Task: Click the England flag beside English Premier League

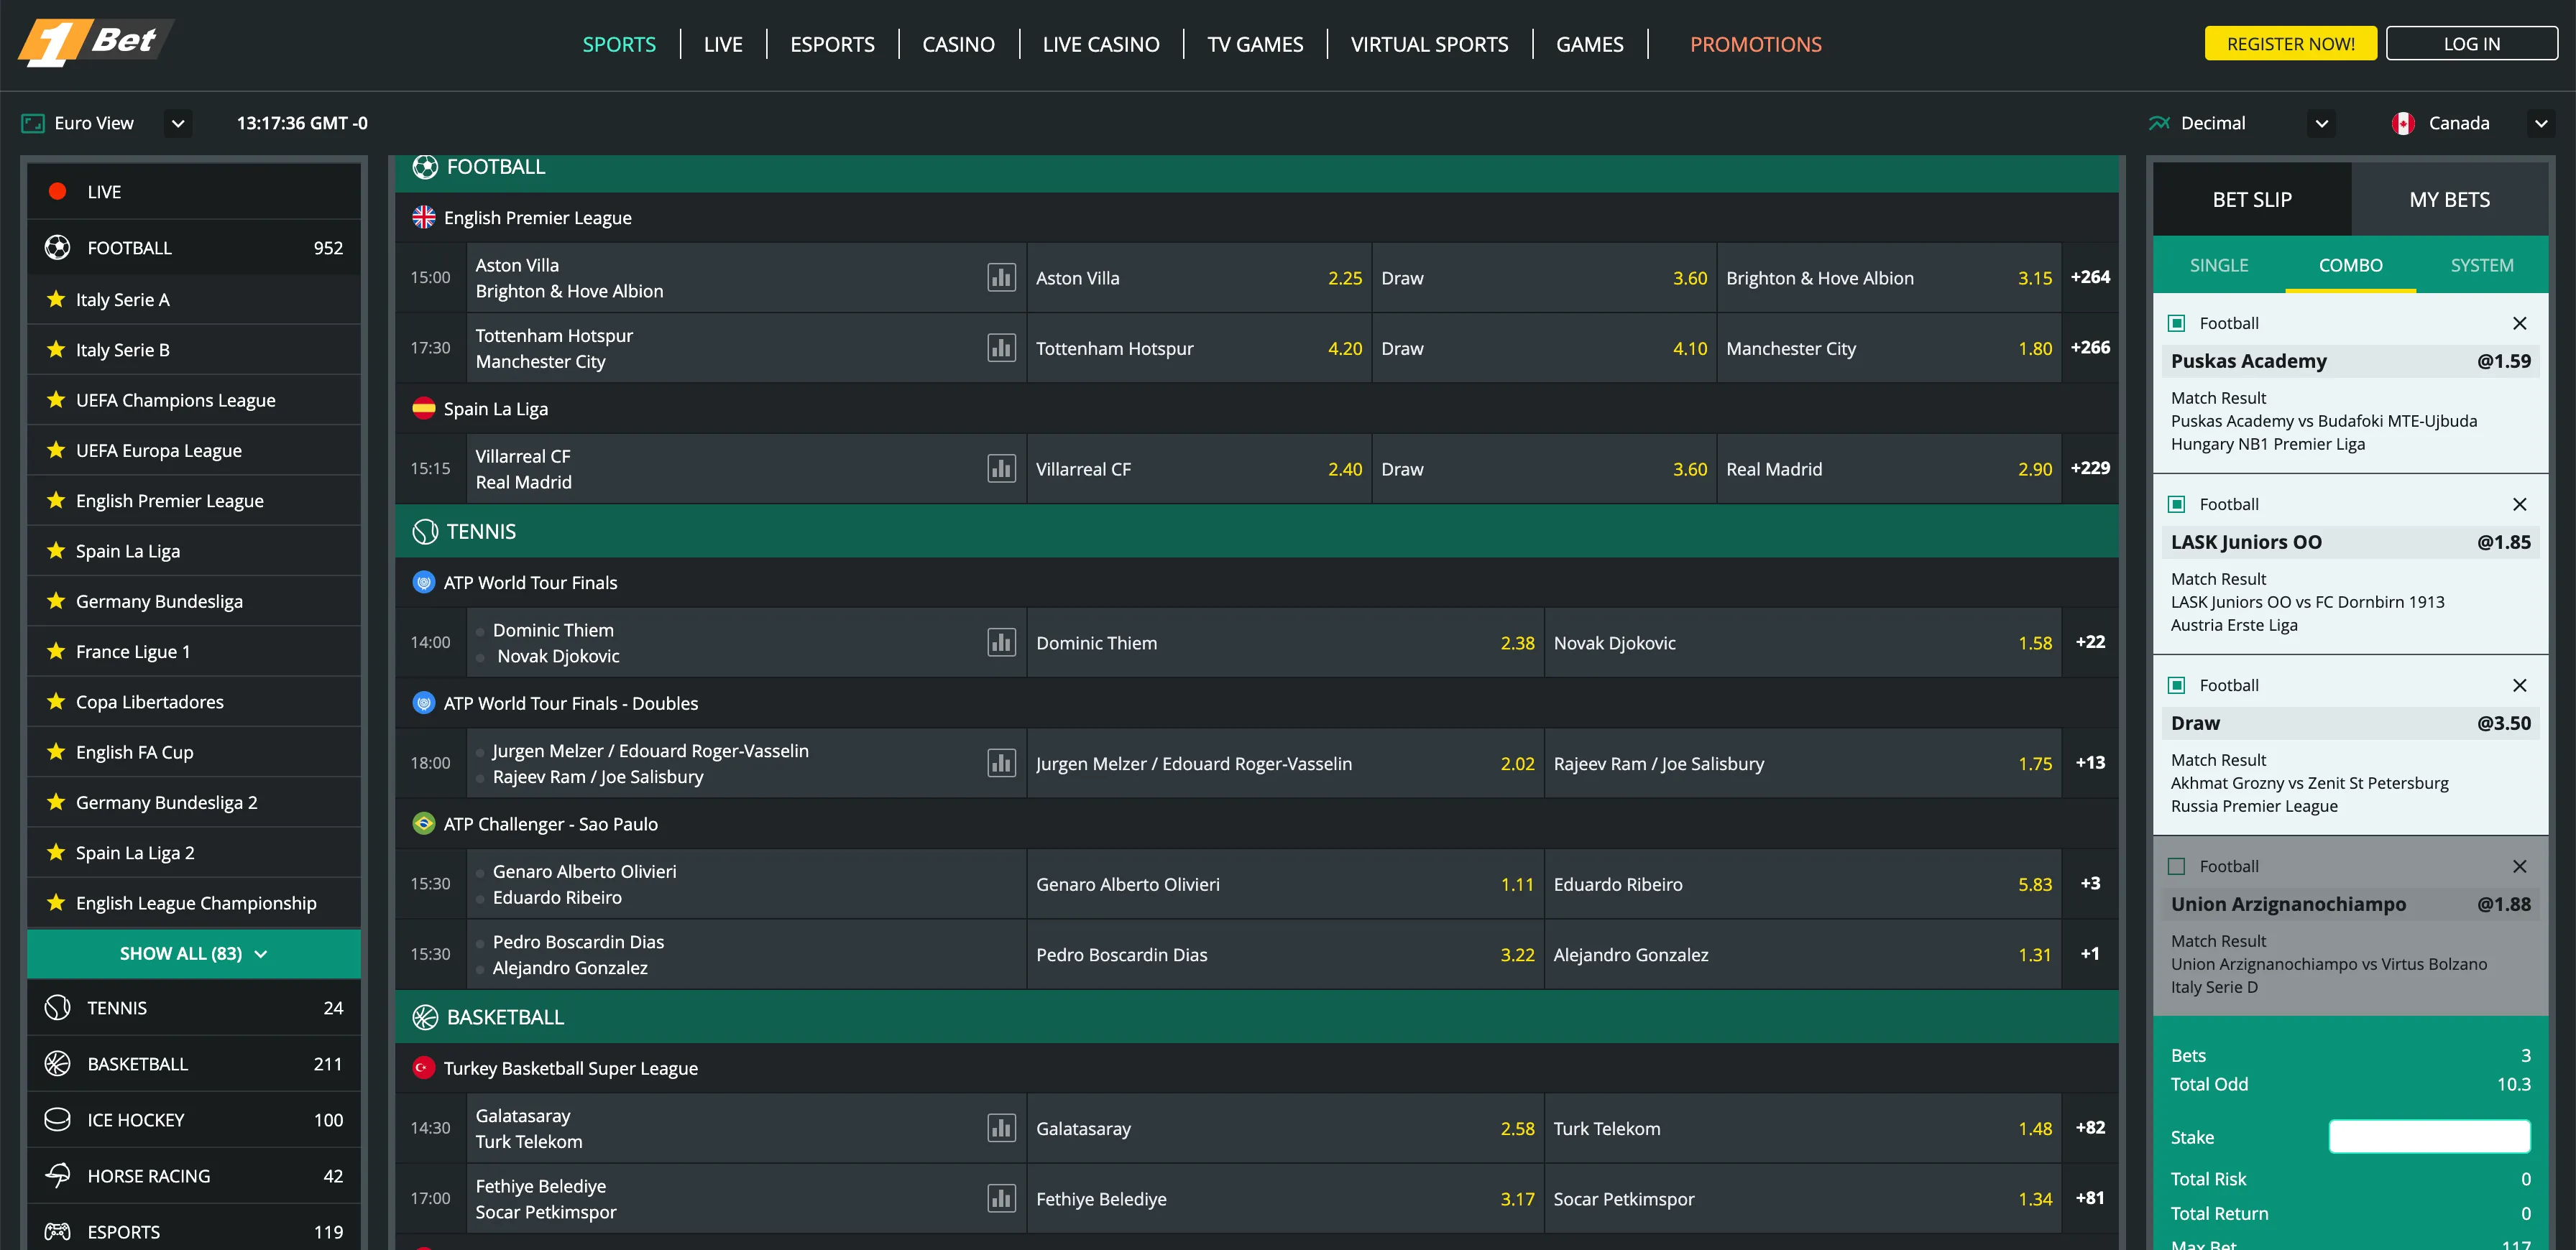Action: tap(424, 217)
